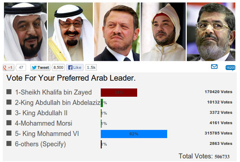Click the photo of man in suit
Viewport: 240px width, 162px height.
117,32
